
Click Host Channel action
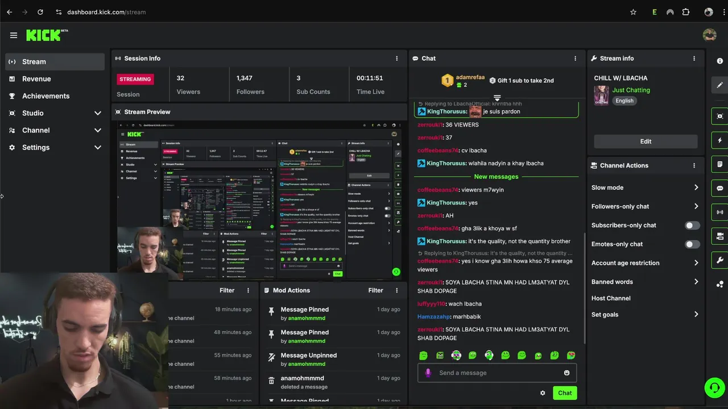[611, 298]
